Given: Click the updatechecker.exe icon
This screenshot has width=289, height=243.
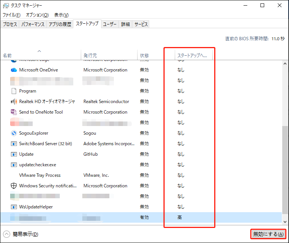Looking at the screenshot, I should point(14,165).
